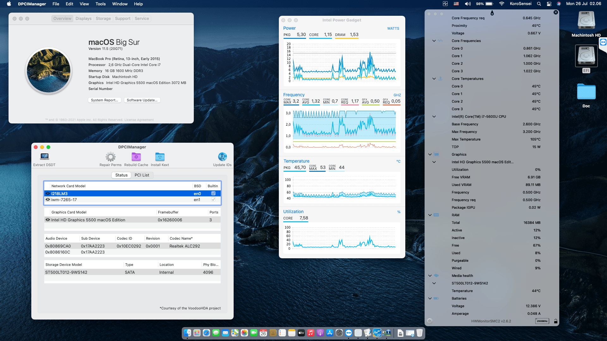Click the macOS Big Sur artwork image
Image resolution: width=607 pixels, height=341 pixels.
click(x=49, y=71)
